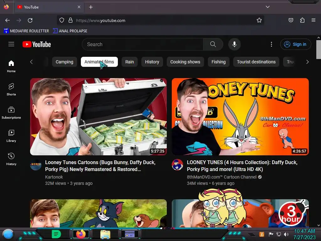Click the browser forward arrow
The height and width of the screenshot is (241, 321).
tap(19, 20)
